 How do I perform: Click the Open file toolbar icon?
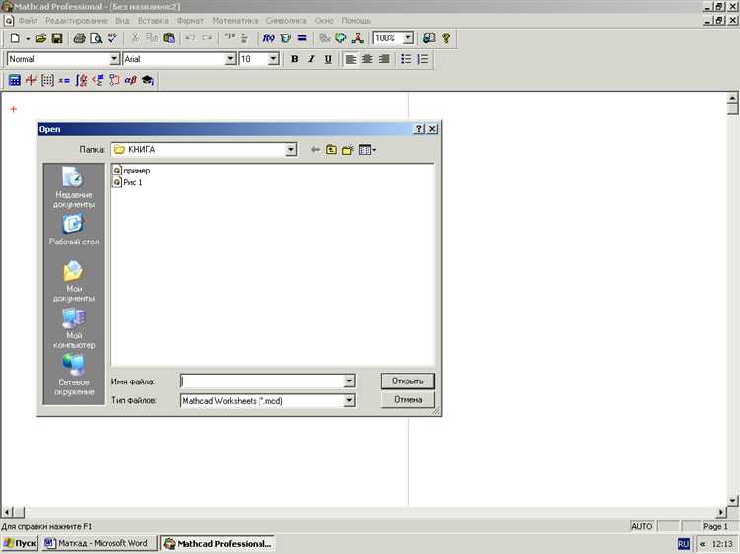[x=41, y=38]
